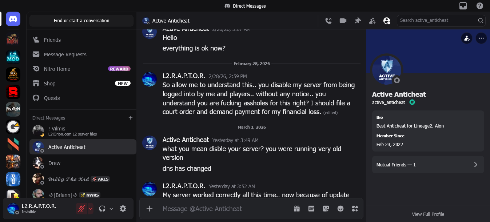The image size is (490, 222).
Task: Go to Message Requests
Action: (x=65, y=55)
